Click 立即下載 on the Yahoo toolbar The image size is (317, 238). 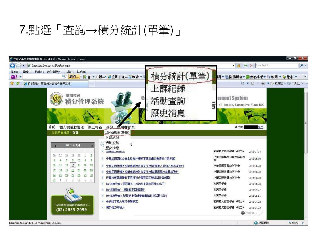[118, 77]
